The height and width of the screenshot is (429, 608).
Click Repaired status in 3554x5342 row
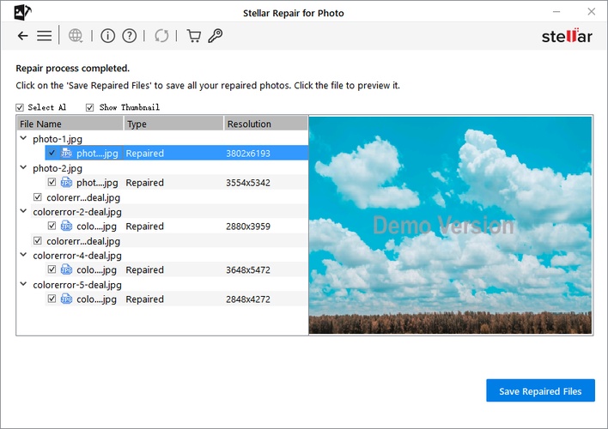[144, 183]
